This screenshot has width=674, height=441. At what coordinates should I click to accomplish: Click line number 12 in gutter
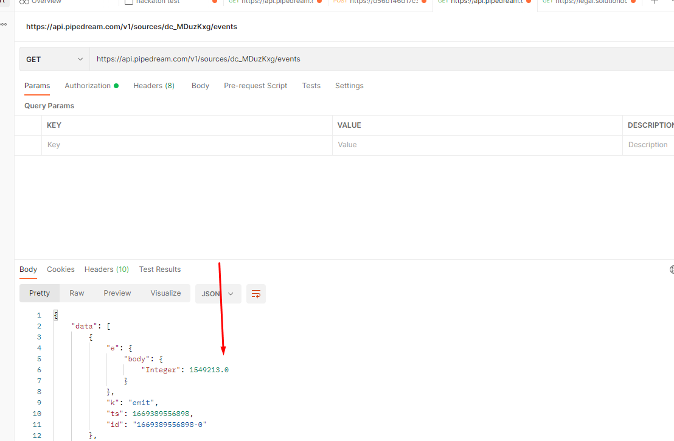[37, 436]
